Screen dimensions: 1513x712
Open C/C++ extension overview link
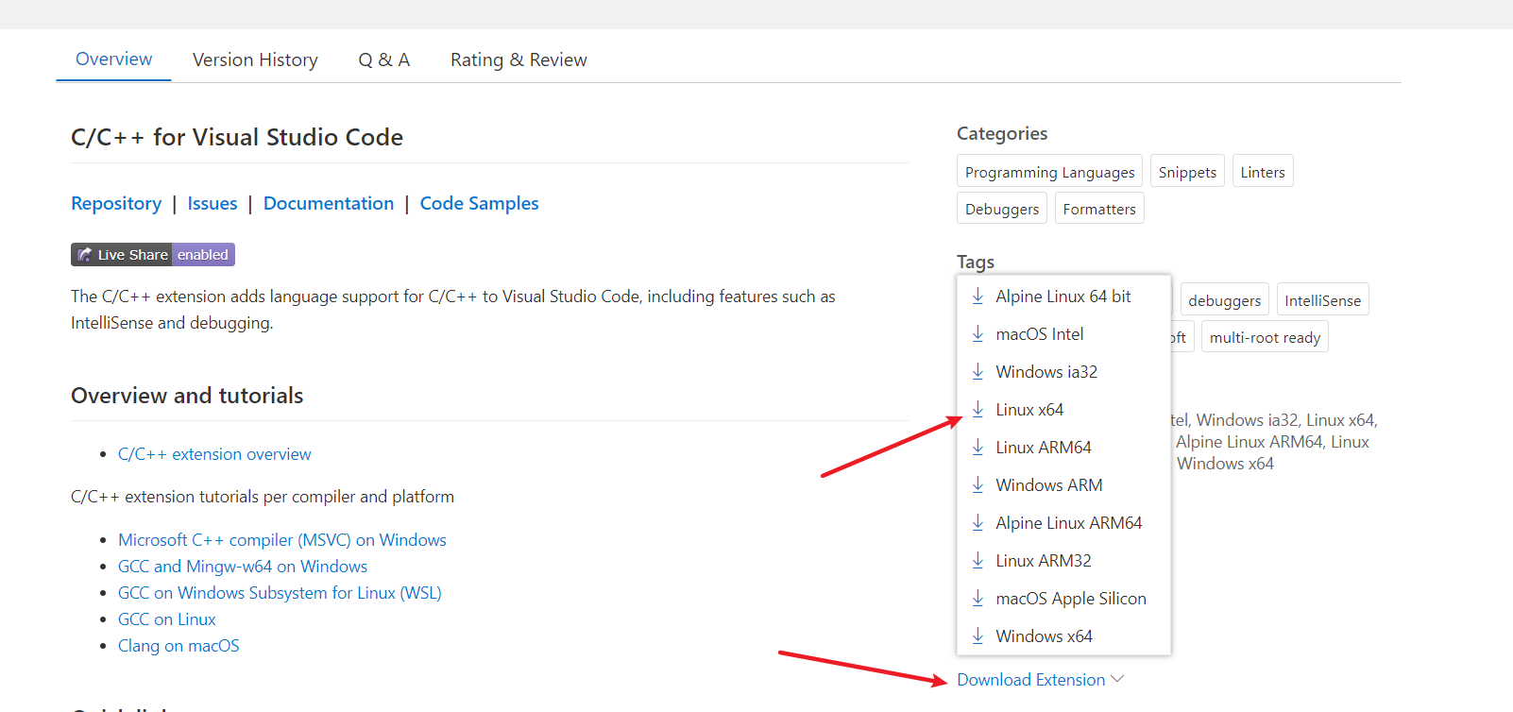[x=214, y=454]
